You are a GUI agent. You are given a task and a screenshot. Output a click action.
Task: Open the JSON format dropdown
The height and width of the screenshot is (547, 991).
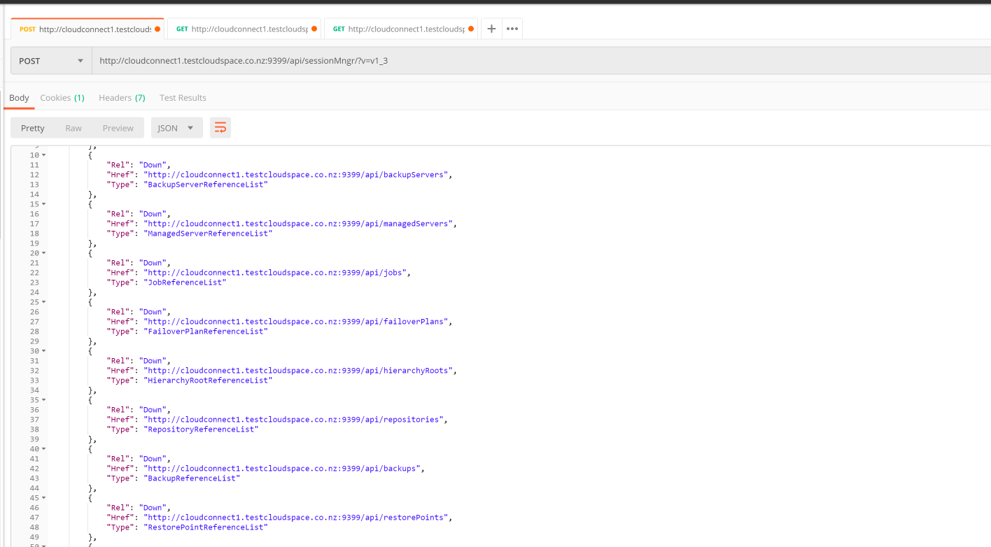pyautogui.click(x=176, y=128)
